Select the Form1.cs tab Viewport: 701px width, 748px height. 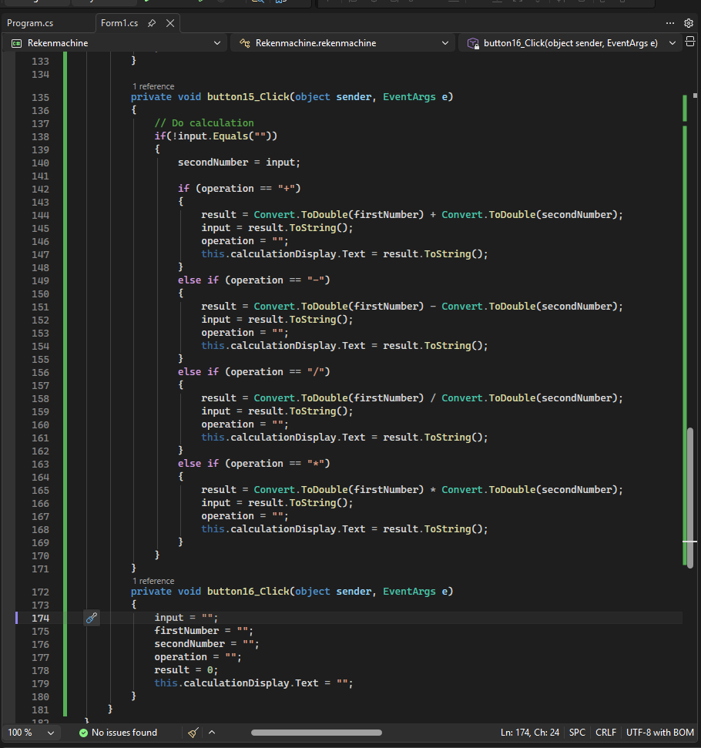(x=119, y=23)
